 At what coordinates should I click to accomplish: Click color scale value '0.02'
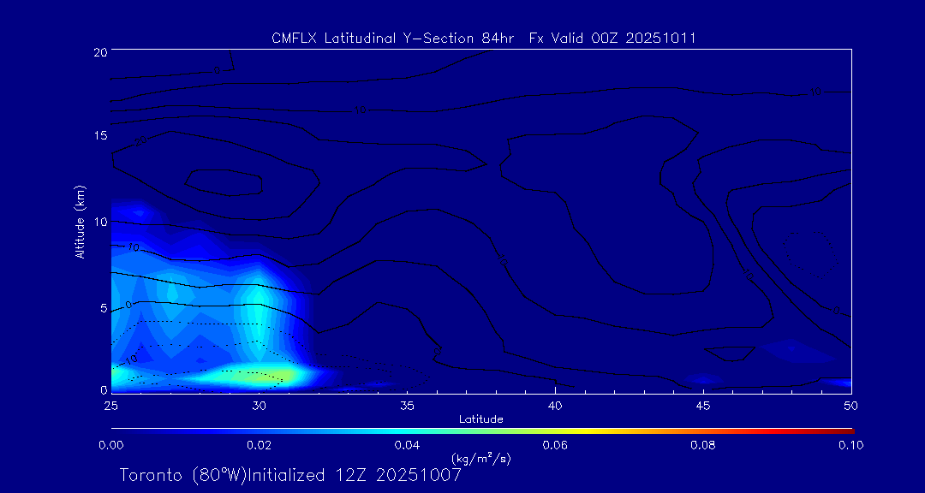259,445
